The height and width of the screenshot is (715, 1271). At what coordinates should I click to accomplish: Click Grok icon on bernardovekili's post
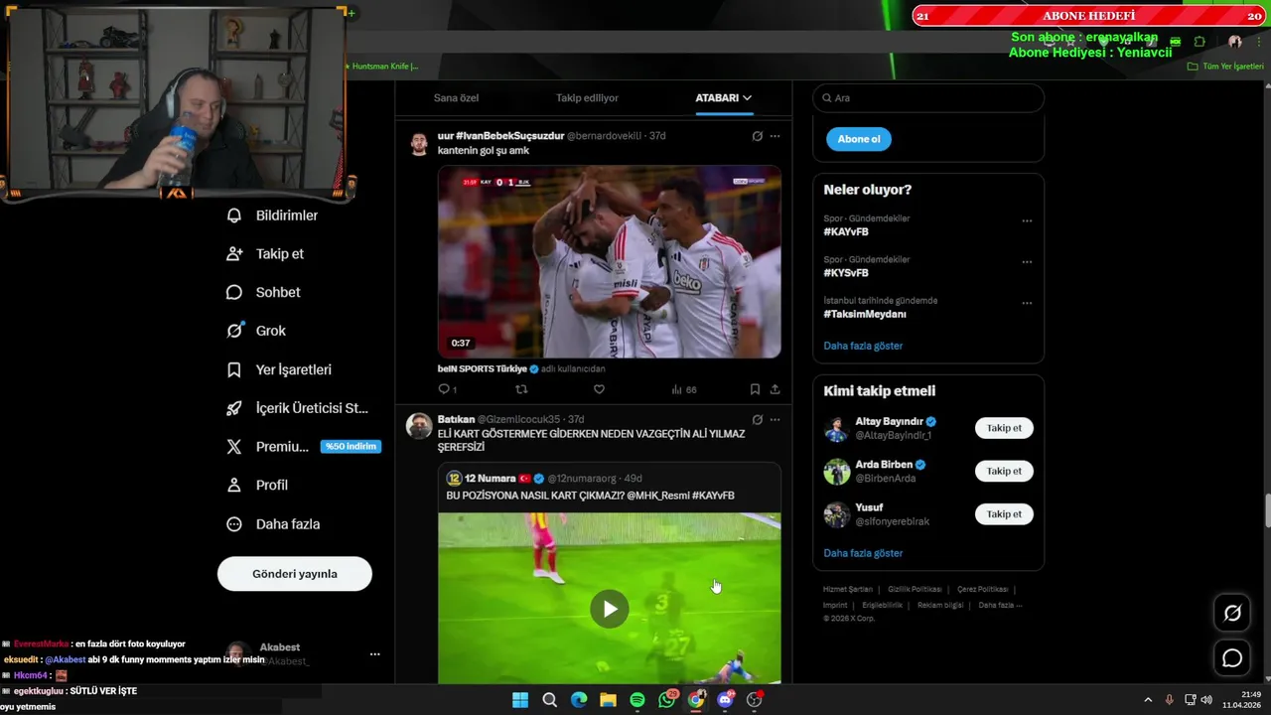(x=757, y=136)
